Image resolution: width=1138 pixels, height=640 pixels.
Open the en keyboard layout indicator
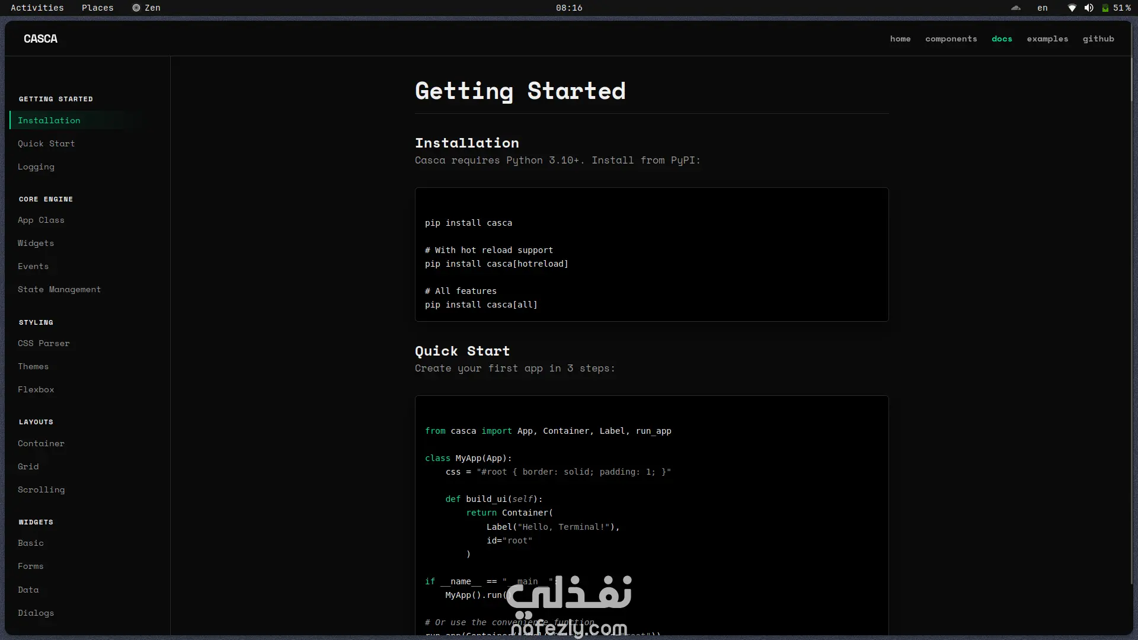[1043, 8]
